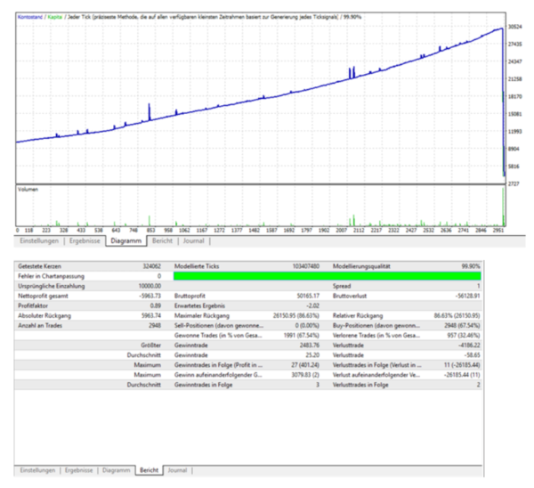Open Journal tab under the chart
Screen dimensions: 534x488
[x=193, y=241]
